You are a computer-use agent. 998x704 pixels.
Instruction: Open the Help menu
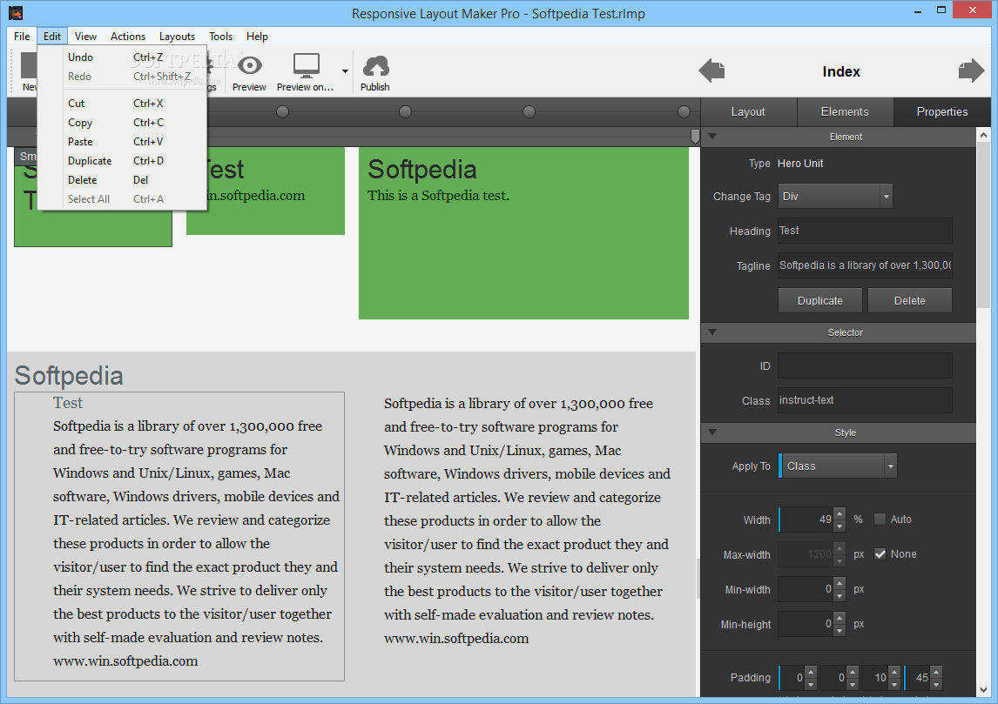257,37
